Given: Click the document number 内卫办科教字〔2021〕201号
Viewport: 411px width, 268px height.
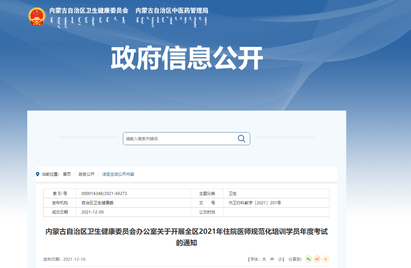Looking at the screenshot, I should (x=255, y=203).
